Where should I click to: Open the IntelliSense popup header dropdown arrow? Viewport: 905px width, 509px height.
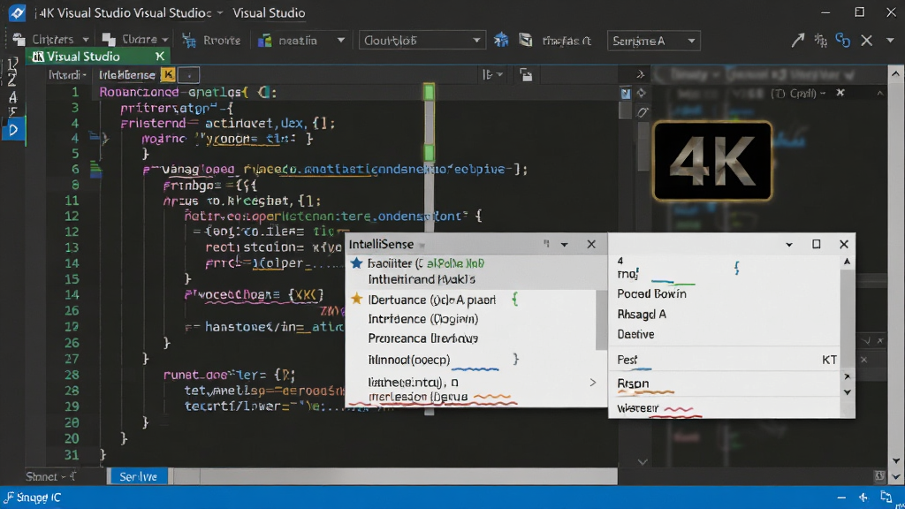[565, 245]
